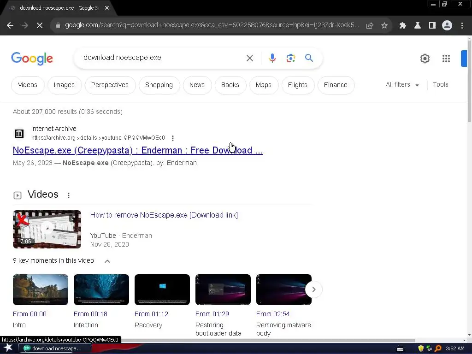Image resolution: width=472 pixels, height=354 pixels.
Task: Click the 3:52 AM system clock
Action: tap(455, 348)
